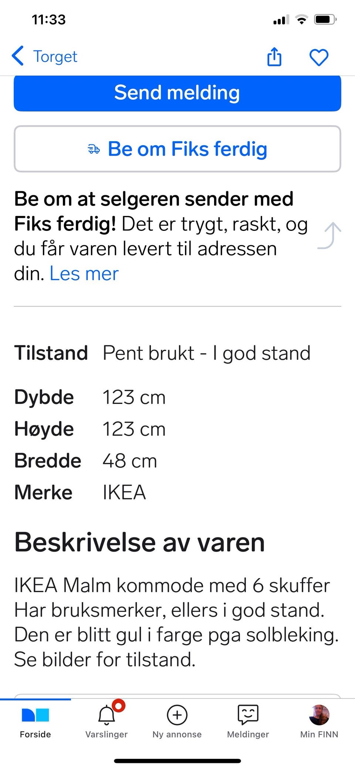Create Ny annonse with plus icon
The image size is (355, 770).
[177, 715]
